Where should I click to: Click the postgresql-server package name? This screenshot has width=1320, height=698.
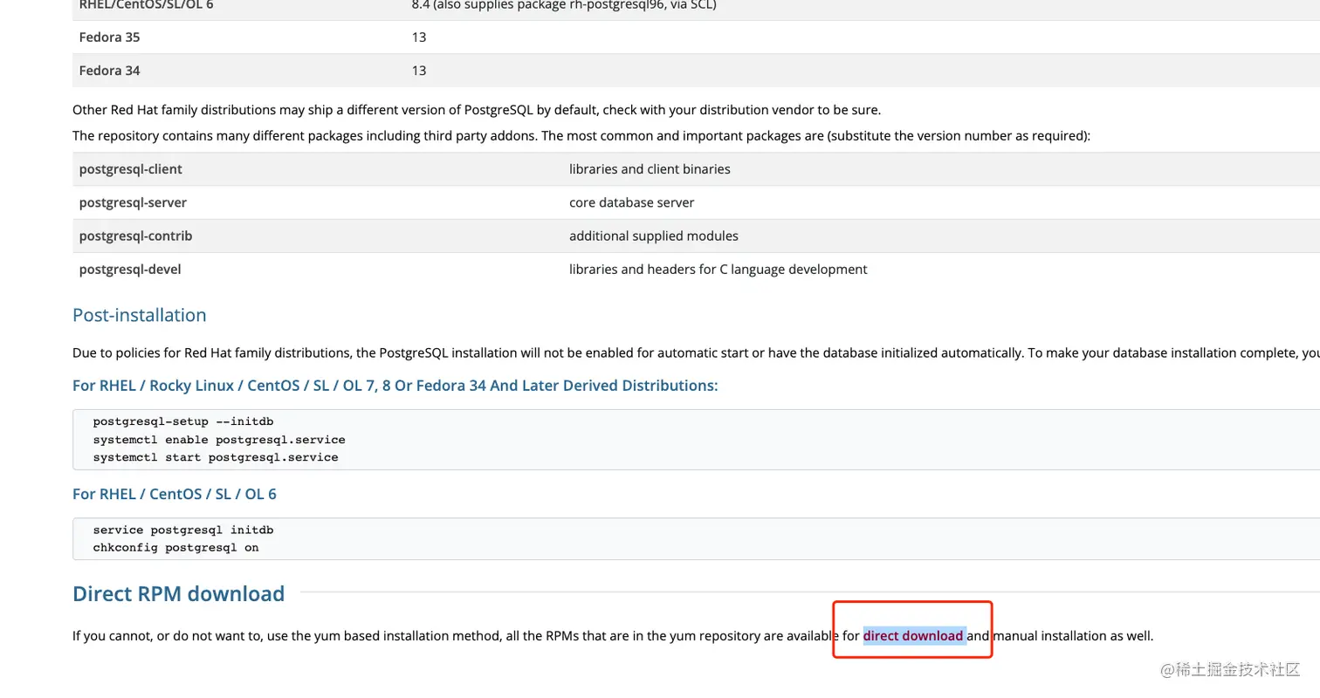click(133, 202)
